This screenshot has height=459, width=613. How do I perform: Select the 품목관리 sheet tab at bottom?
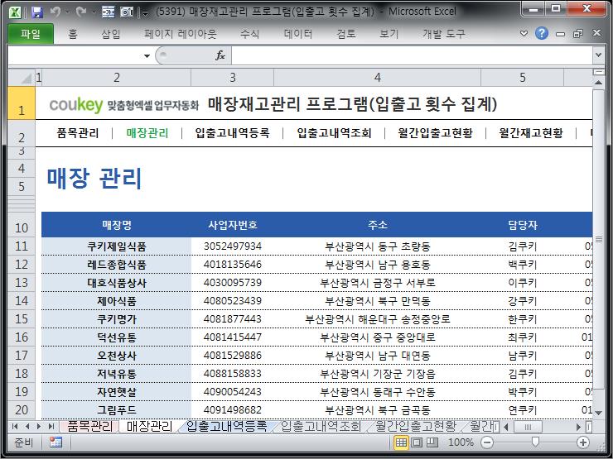click(90, 426)
